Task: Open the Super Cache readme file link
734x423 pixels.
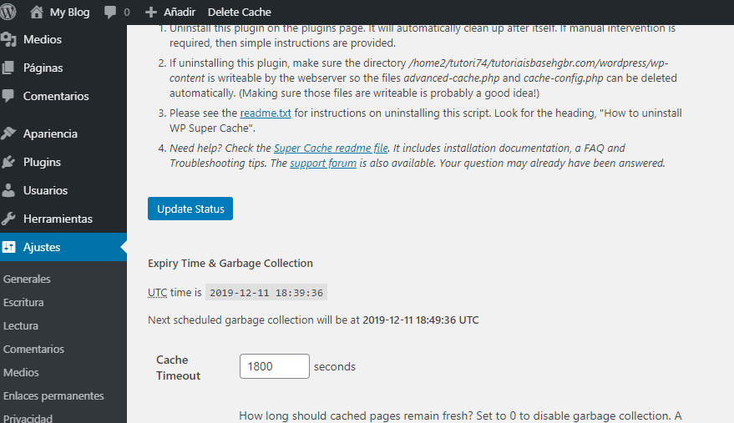Action: coord(331,149)
